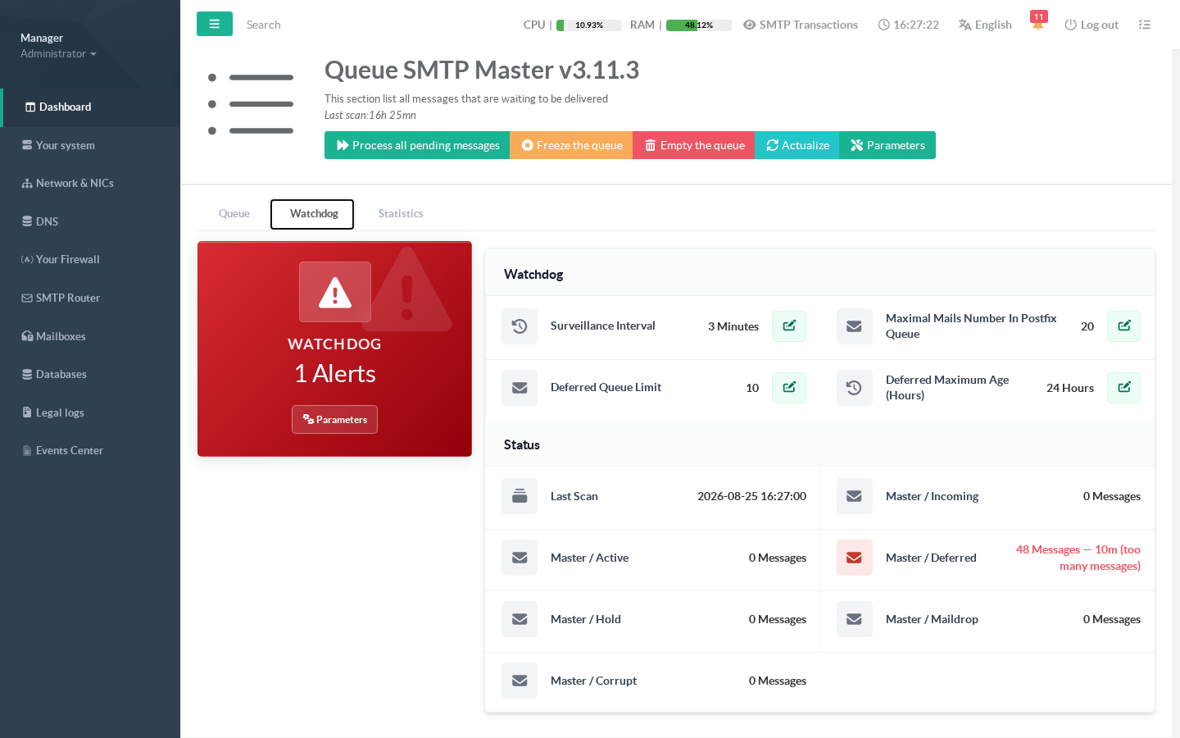The image size is (1180, 738).
Task: Switch to the Statistics tab
Action: pyautogui.click(x=401, y=214)
